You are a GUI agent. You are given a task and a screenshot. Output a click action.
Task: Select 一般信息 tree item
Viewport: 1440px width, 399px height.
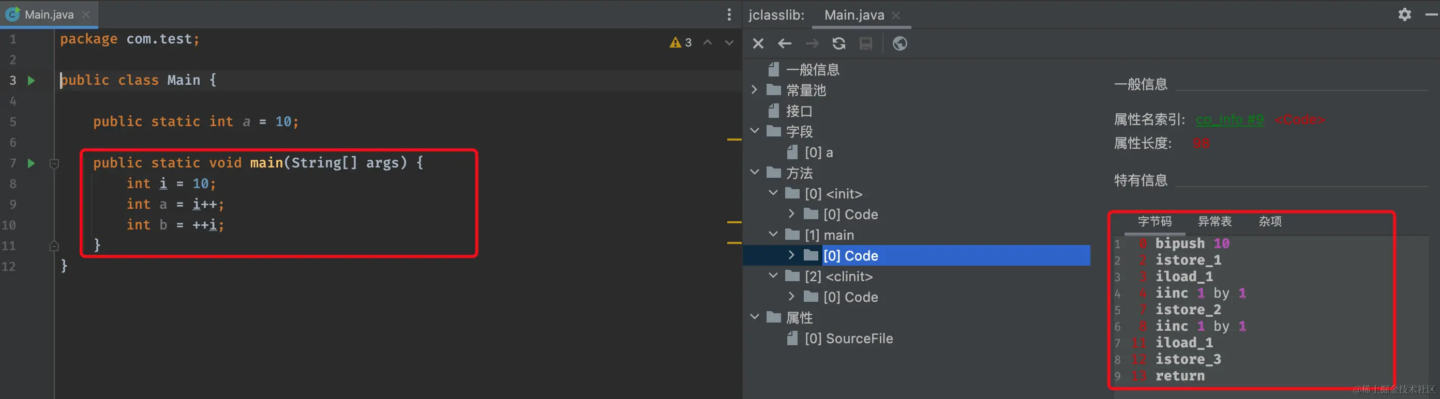(812, 70)
